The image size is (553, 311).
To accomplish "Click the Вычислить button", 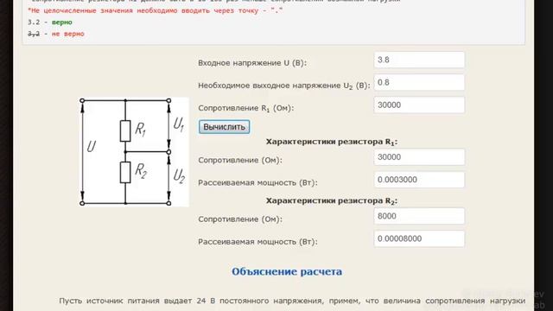I will click(225, 127).
